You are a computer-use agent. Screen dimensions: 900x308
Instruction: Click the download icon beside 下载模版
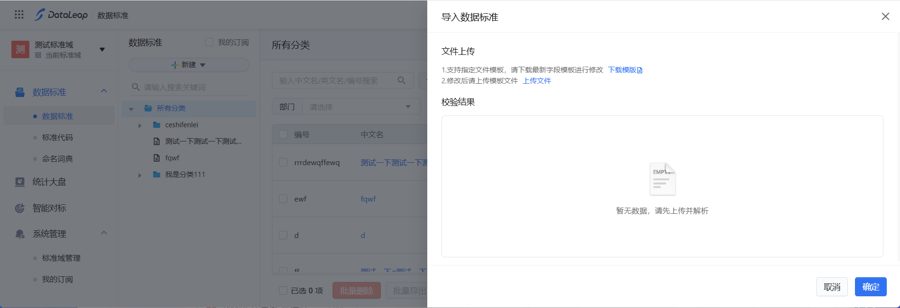point(640,70)
